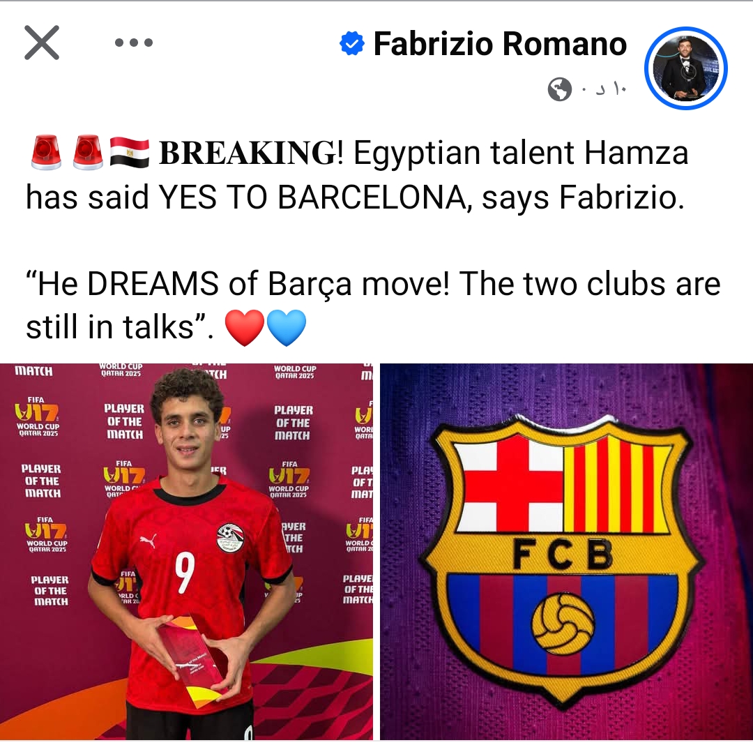Close the post with the X icon
The image size is (753, 745).
[x=42, y=43]
